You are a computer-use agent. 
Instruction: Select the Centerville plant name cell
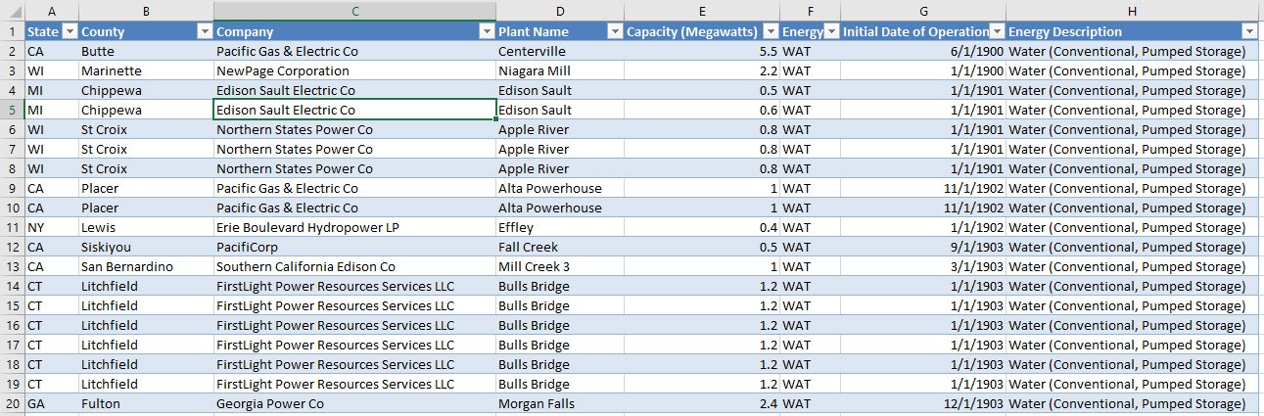560,51
